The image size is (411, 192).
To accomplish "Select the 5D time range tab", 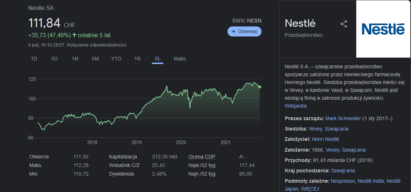I will click(x=54, y=59).
